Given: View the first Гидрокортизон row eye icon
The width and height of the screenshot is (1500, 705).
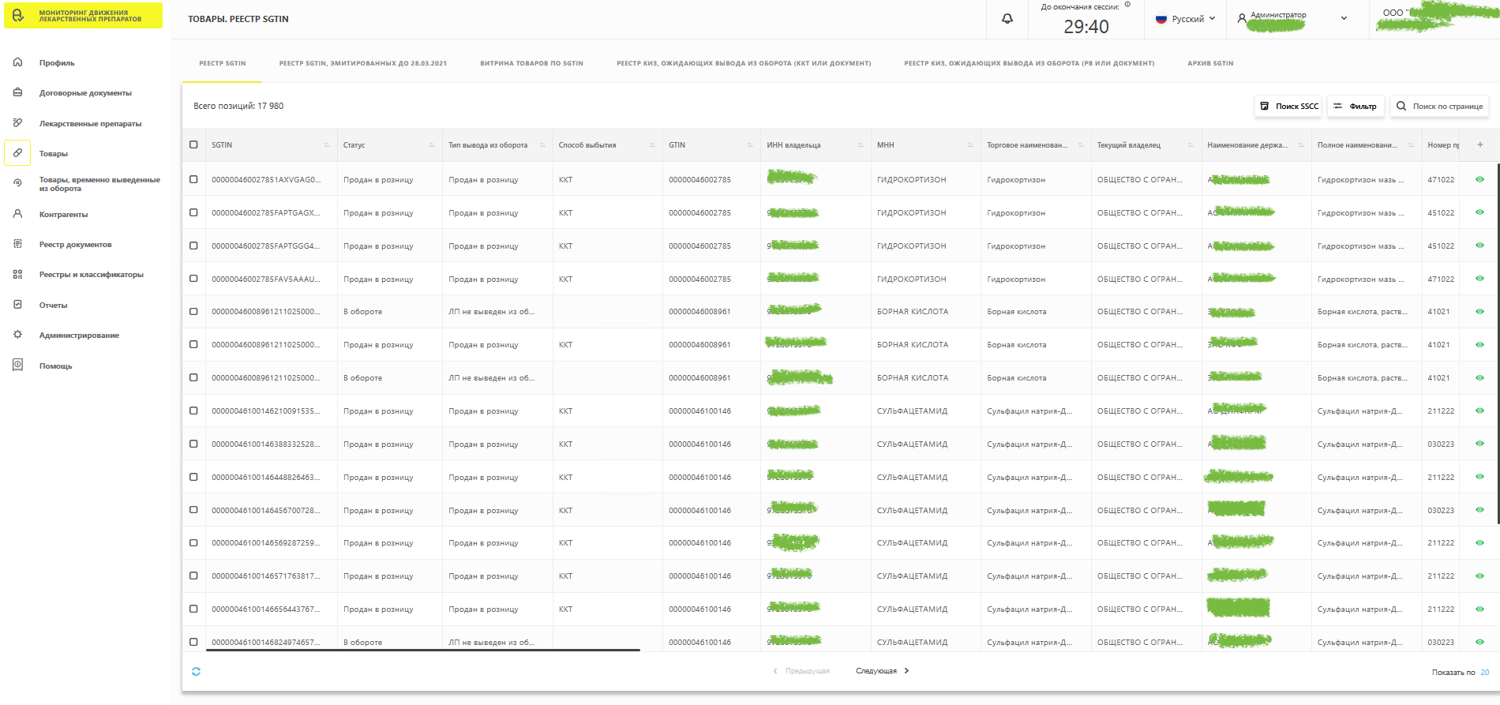Looking at the screenshot, I should tap(1479, 179).
